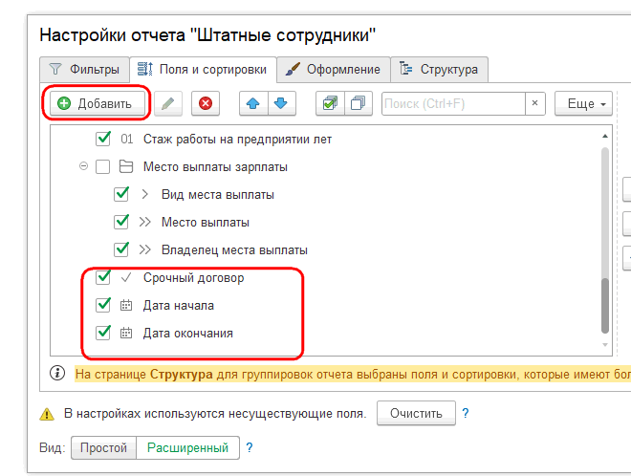Click the uncheck all fields icon

click(359, 103)
